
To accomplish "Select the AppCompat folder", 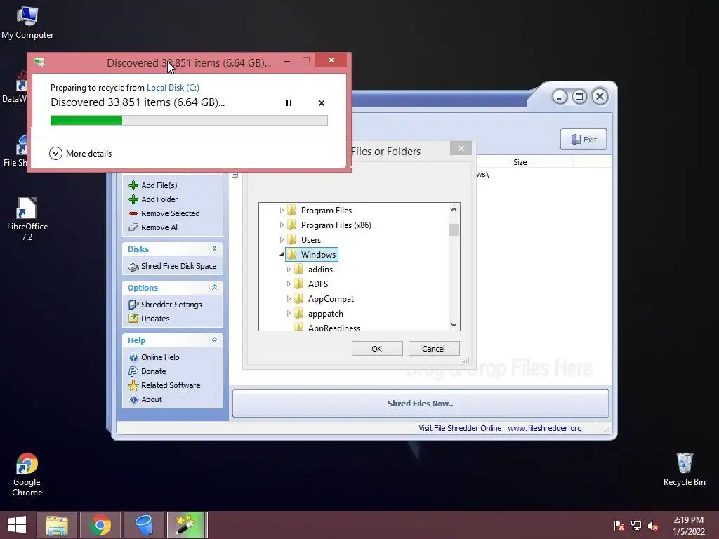I will click(x=331, y=299).
